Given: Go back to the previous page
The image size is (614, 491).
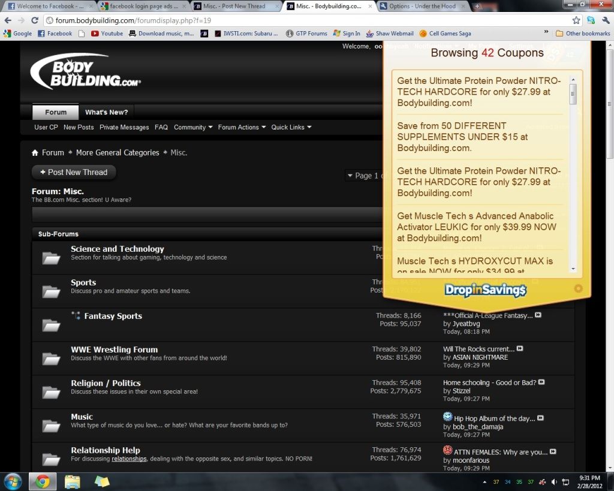Looking at the screenshot, I should (x=8, y=20).
